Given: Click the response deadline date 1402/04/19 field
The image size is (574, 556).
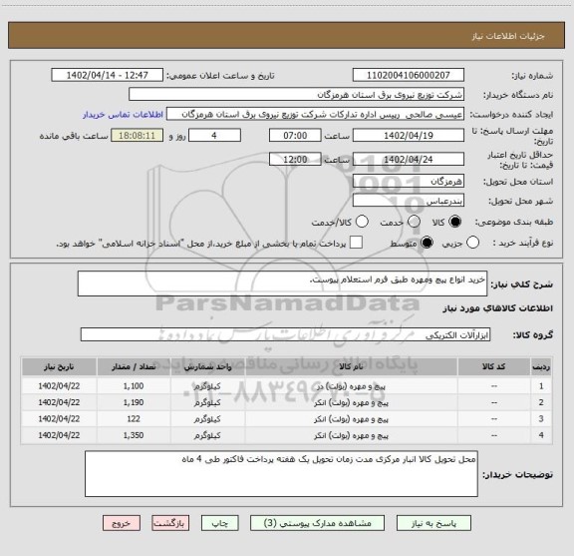Looking at the screenshot, I should tap(409, 136).
